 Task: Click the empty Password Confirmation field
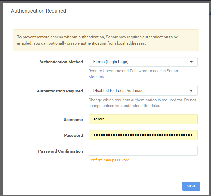(x=143, y=151)
